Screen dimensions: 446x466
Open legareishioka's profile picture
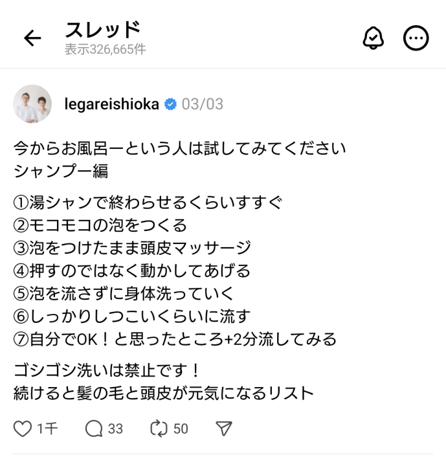pos(32,104)
